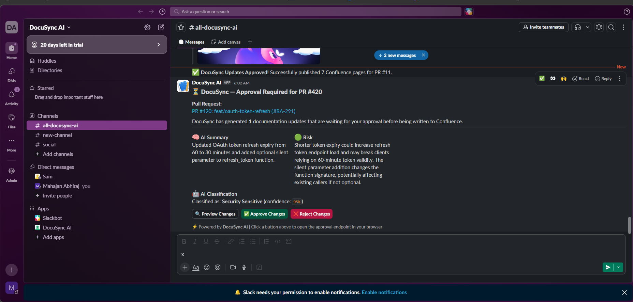Open PR #420 oauth-token-refresh link

244,111
